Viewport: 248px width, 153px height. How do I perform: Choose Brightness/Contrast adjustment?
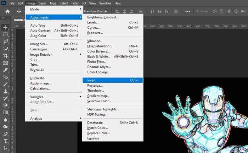click(x=113, y=17)
